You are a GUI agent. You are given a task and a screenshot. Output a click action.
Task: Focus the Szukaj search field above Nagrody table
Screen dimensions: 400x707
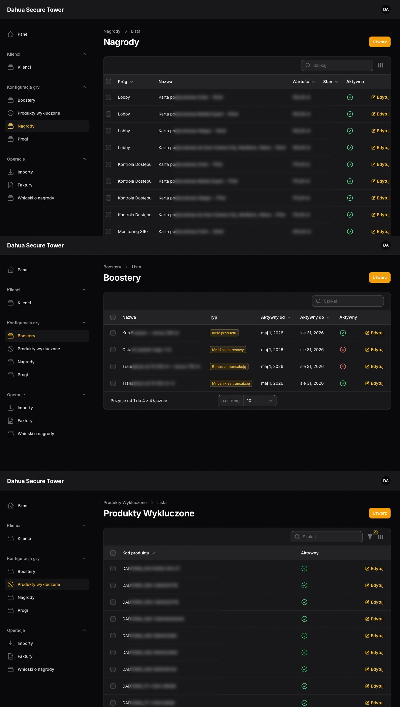(337, 65)
